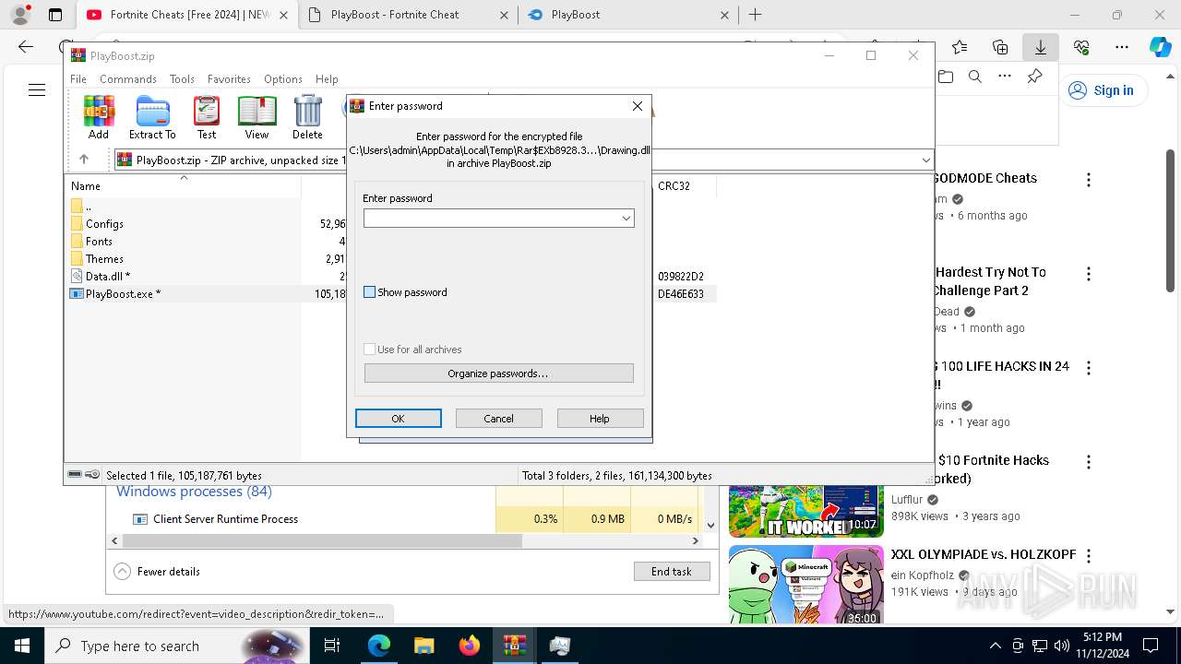Open the Fonts folder
The width and height of the screenshot is (1181, 664).
(99, 241)
